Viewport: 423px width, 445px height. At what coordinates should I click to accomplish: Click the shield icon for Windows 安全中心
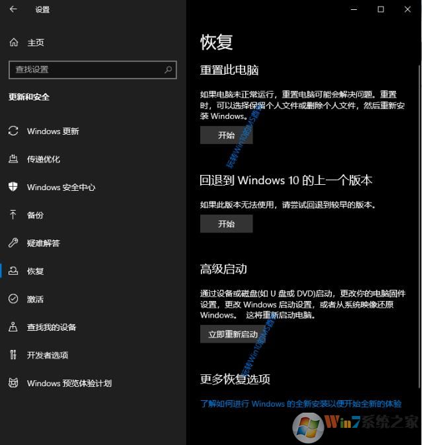point(13,187)
